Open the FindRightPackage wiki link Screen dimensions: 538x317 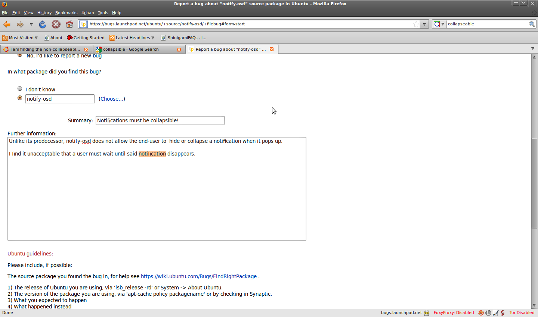coord(198,276)
